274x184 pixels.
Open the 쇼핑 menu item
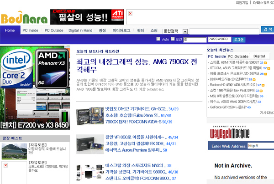pos(154,31)
